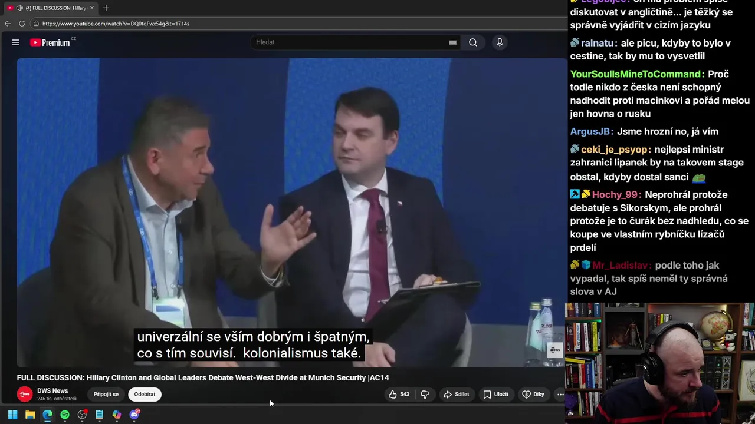Click chat username ArgusJB

tap(590, 132)
